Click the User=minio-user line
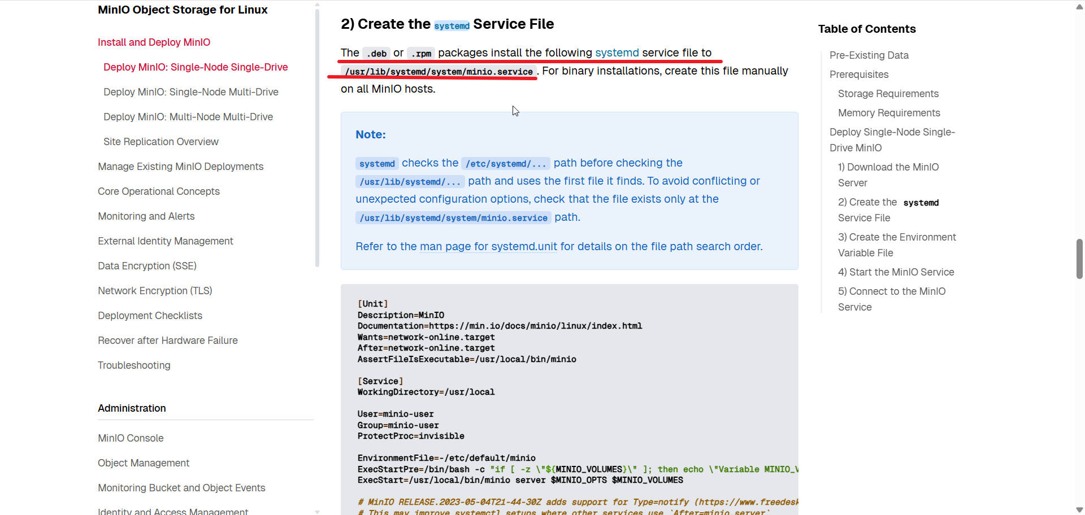The image size is (1085, 515). coord(396,414)
